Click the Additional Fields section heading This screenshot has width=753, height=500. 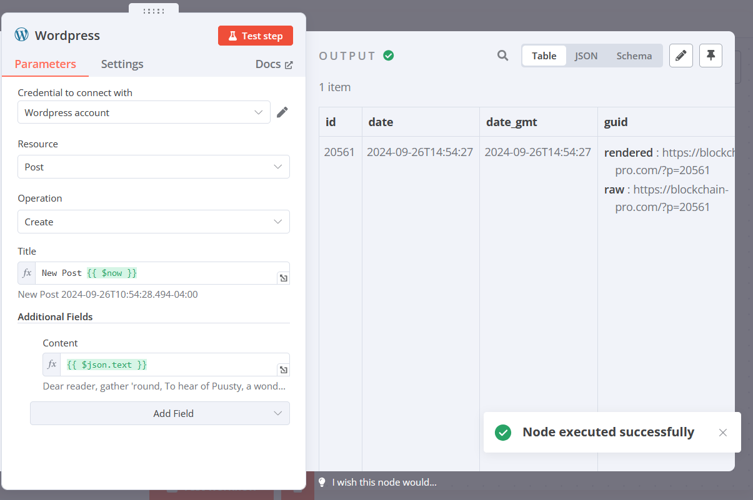click(55, 316)
